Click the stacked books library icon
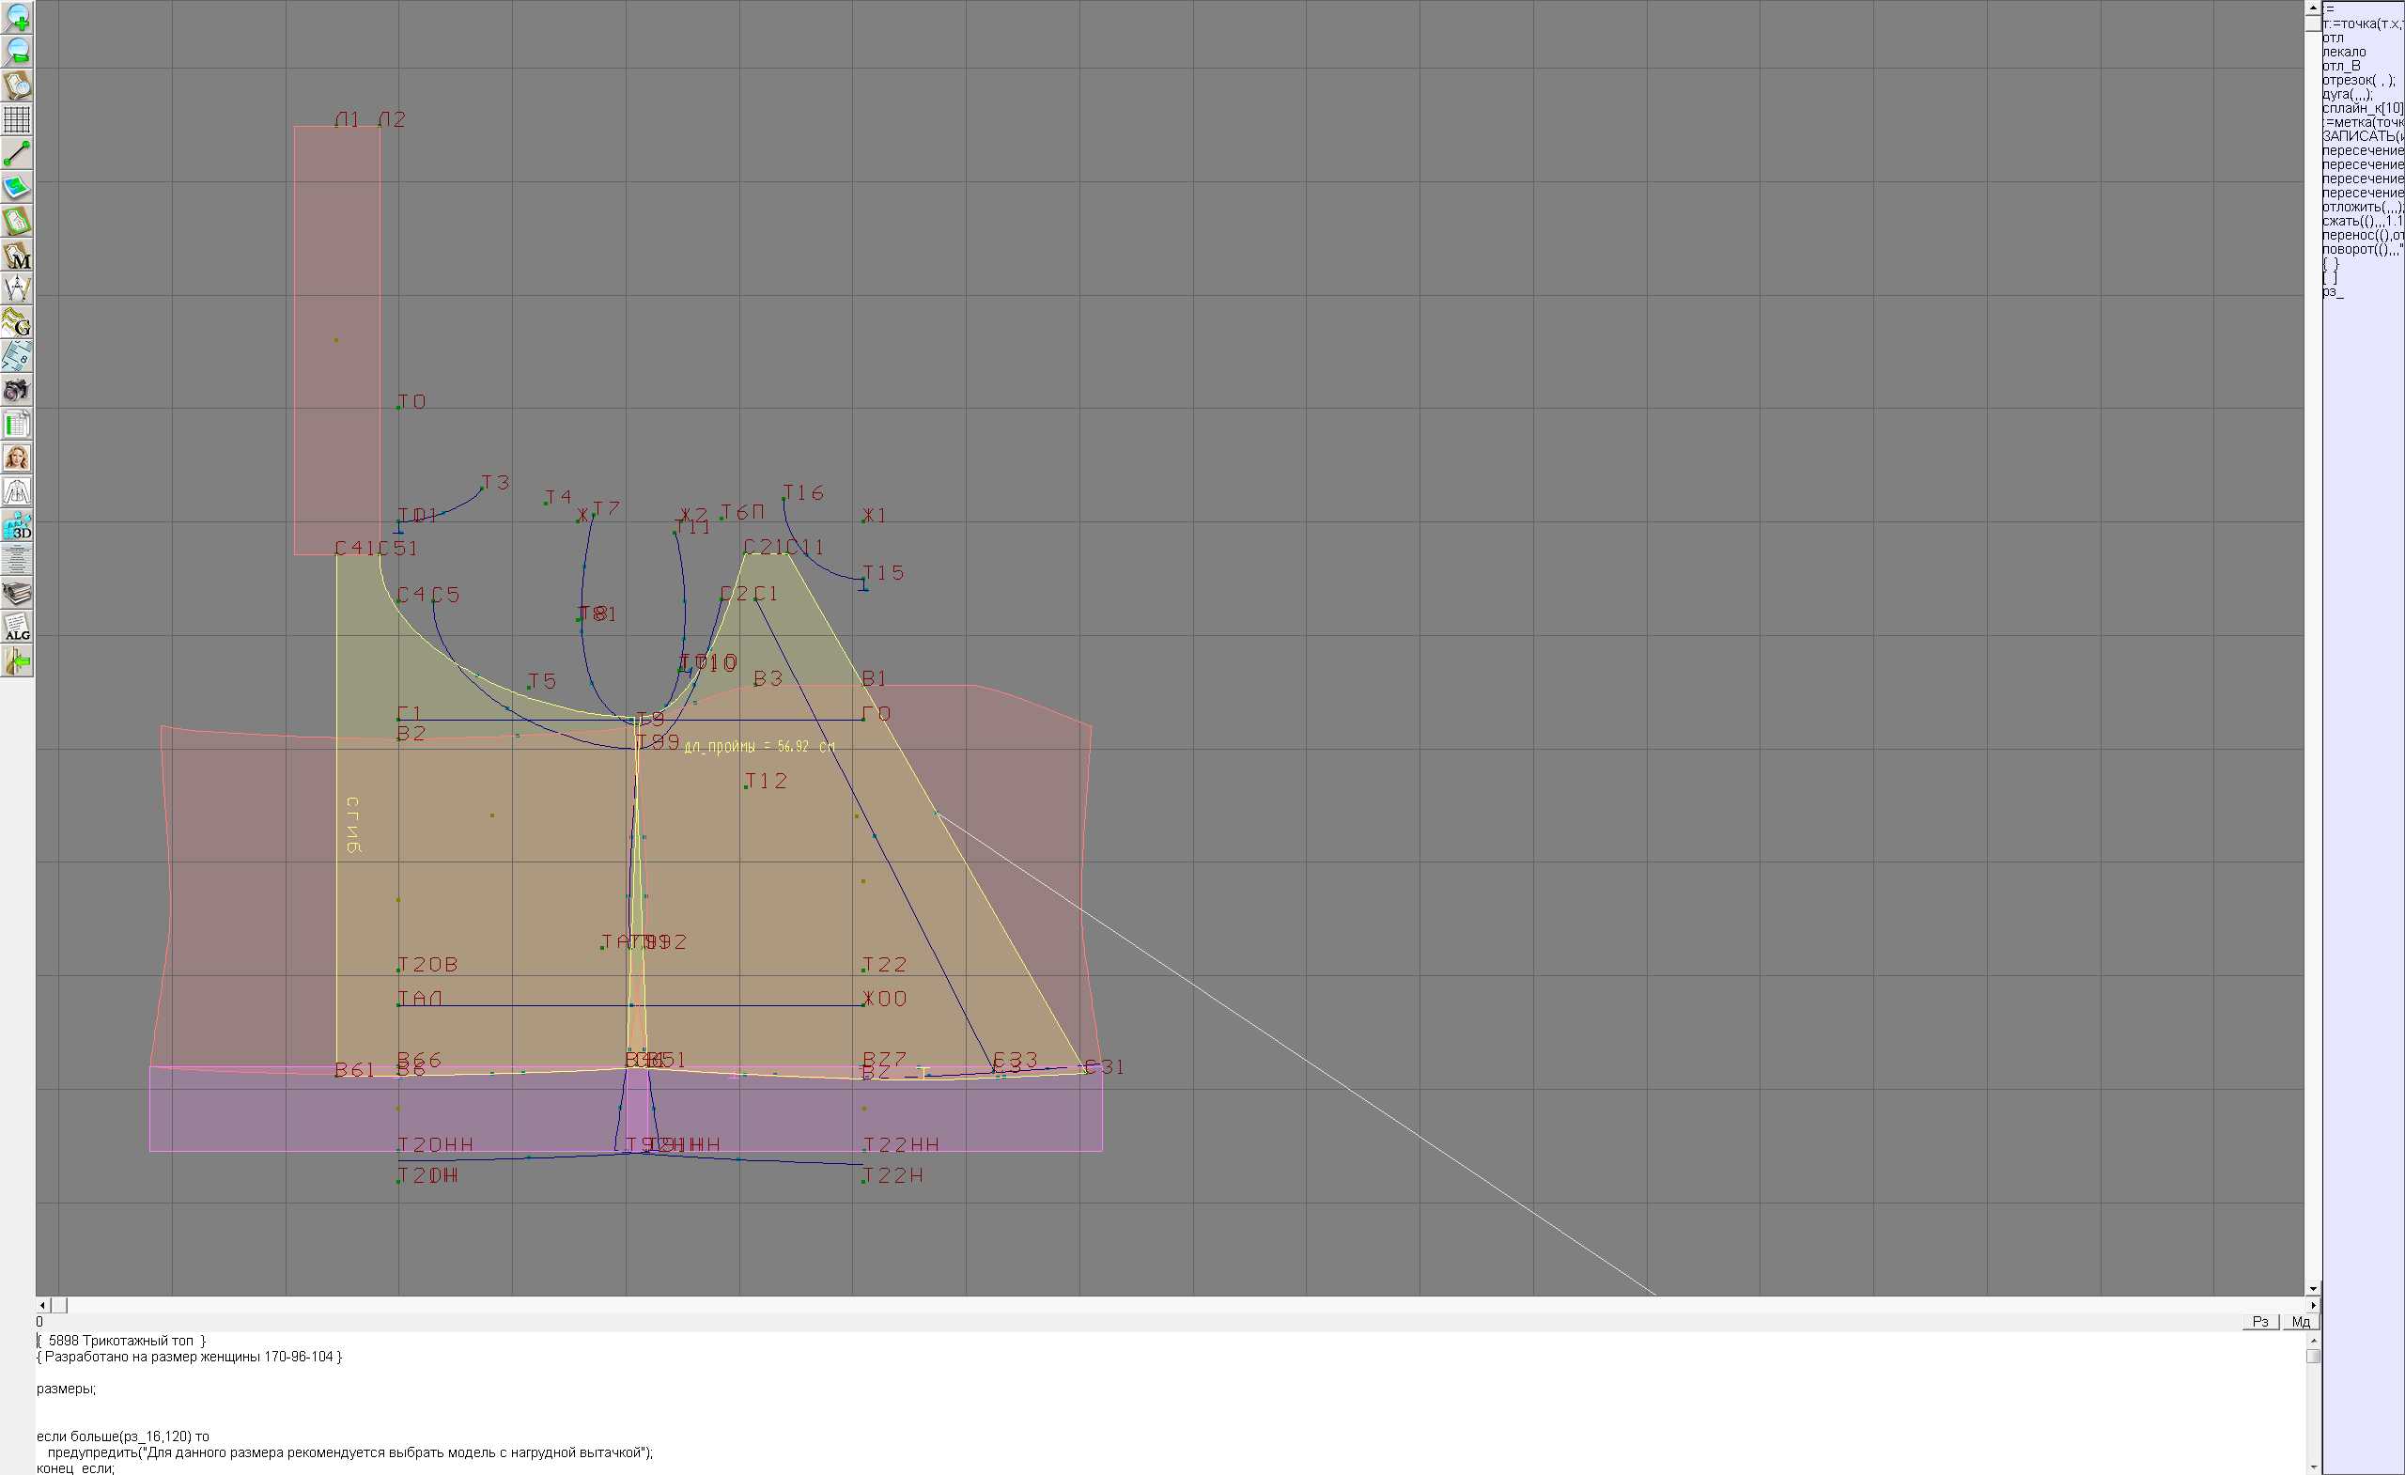The width and height of the screenshot is (2405, 1475). [17, 594]
